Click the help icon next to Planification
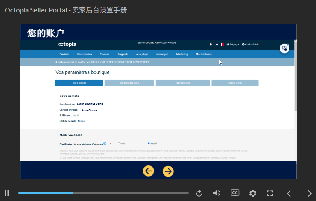This screenshot has height=201, width=316. click(105, 144)
